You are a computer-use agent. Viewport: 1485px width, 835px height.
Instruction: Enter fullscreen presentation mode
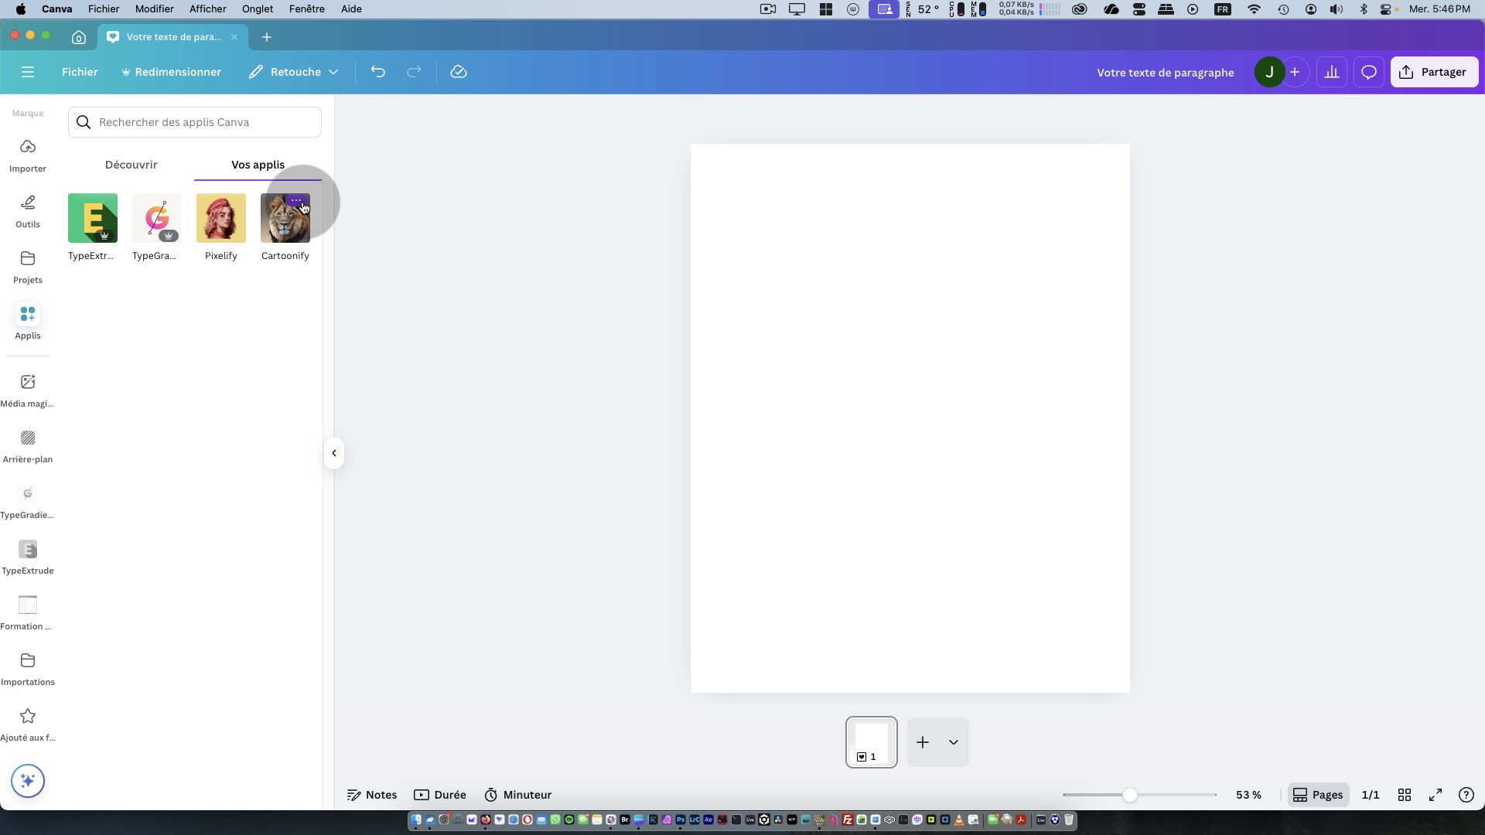(1435, 795)
